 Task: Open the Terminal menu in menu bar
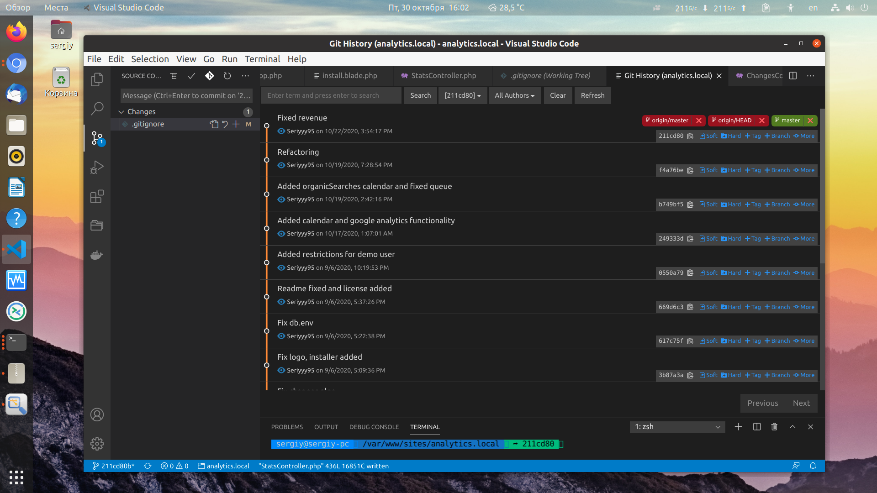[262, 59]
